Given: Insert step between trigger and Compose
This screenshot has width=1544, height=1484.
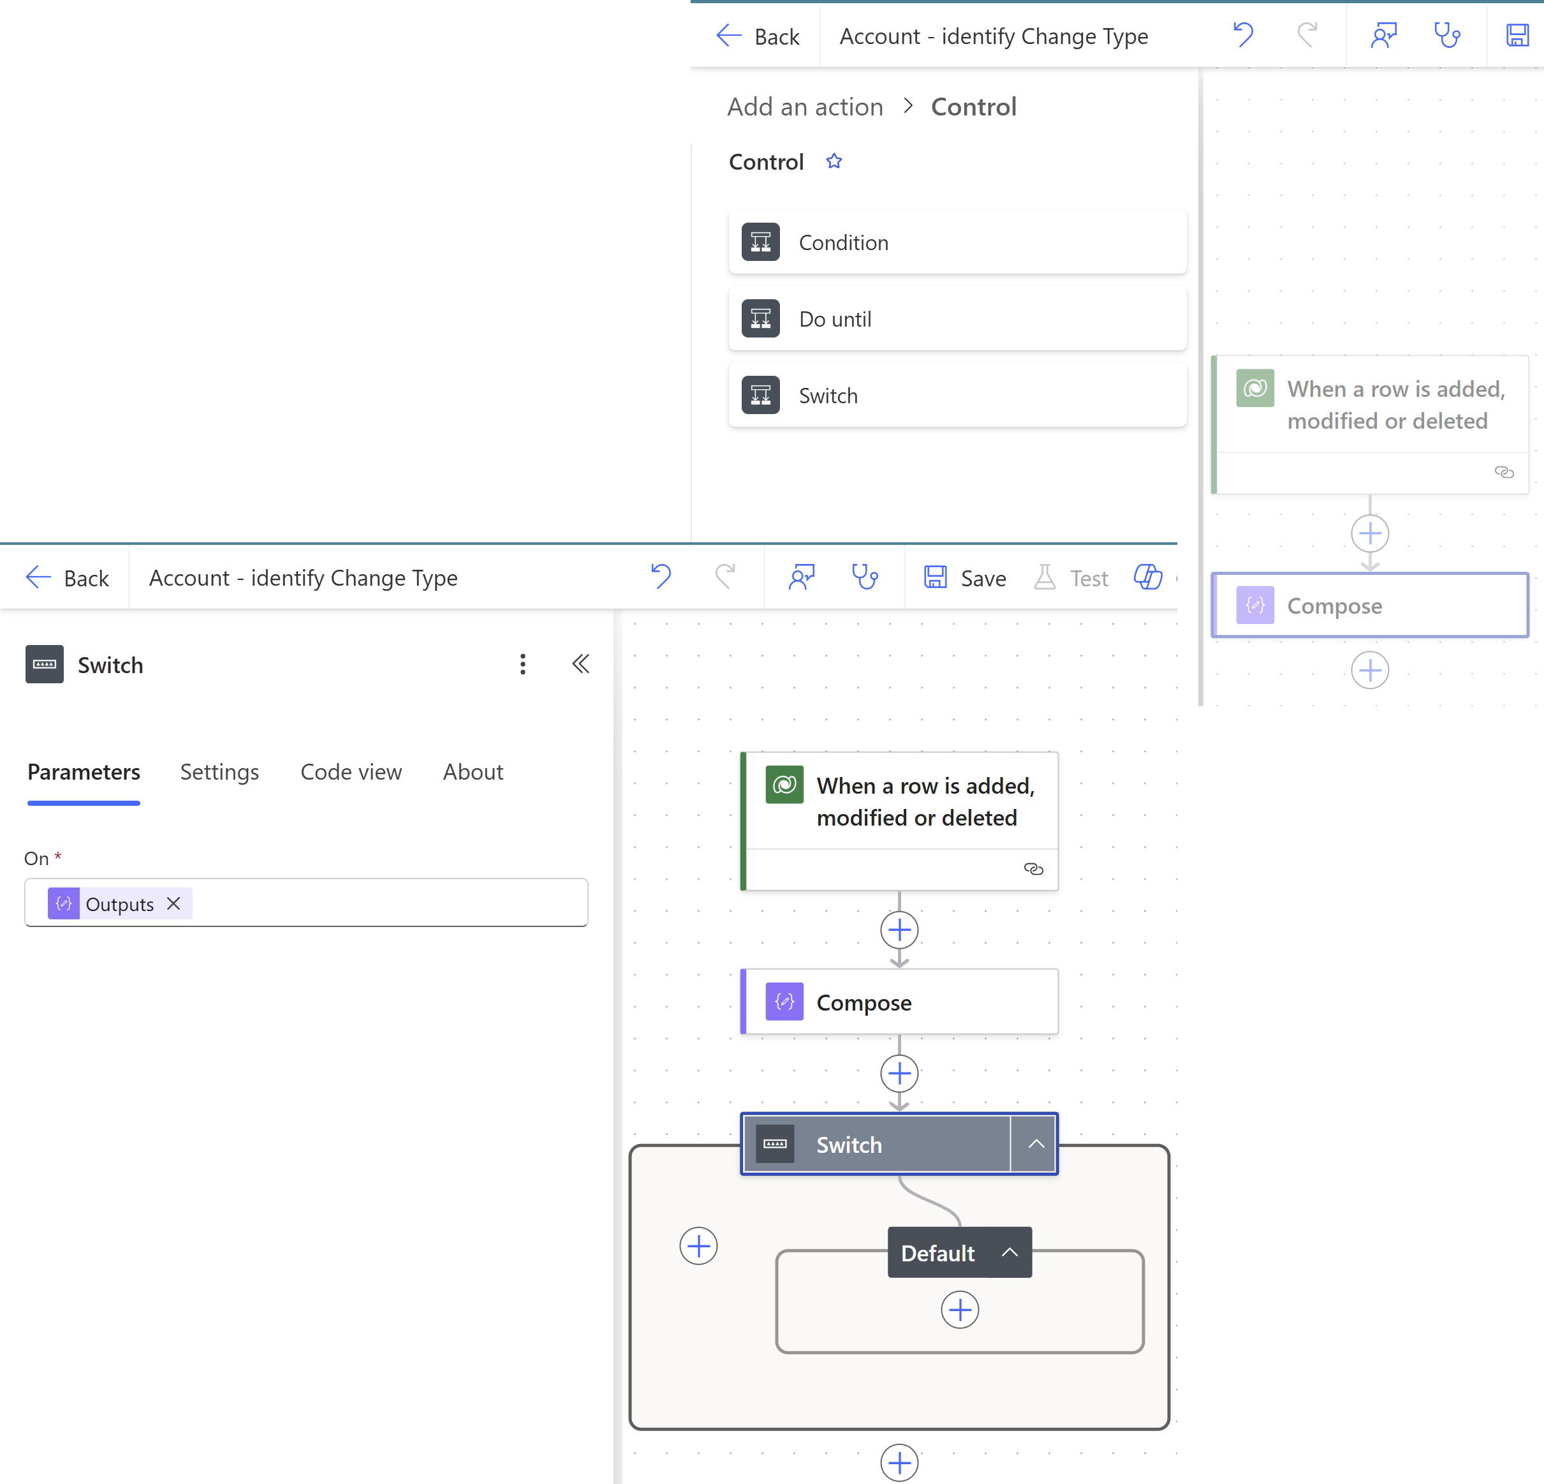Looking at the screenshot, I should [899, 930].
